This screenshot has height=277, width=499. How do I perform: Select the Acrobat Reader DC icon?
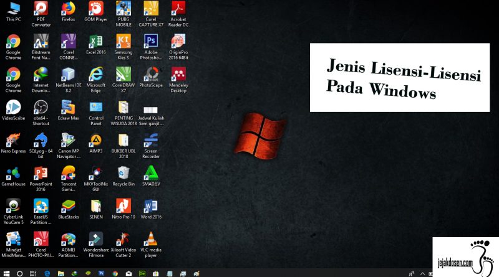178,14
